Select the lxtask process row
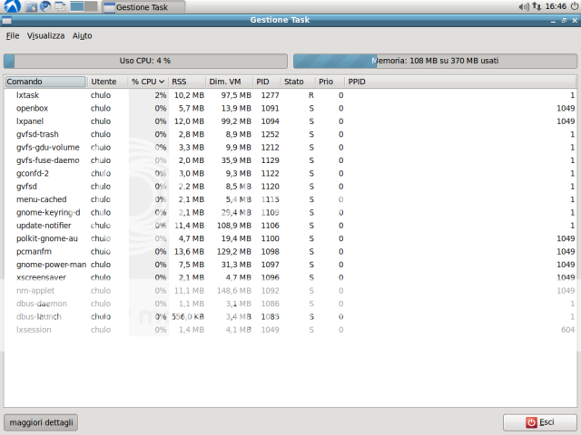The width and height of the screenshot is (581, 435). (290, 95)
